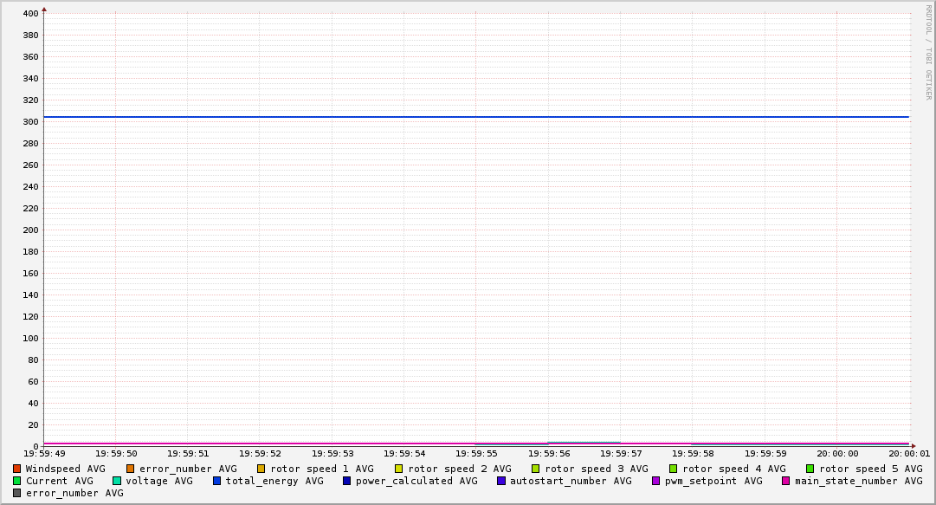Click the red Windspeed AVG legend swatch
Screen dimensions: 936x505
[x=17, y=469]
